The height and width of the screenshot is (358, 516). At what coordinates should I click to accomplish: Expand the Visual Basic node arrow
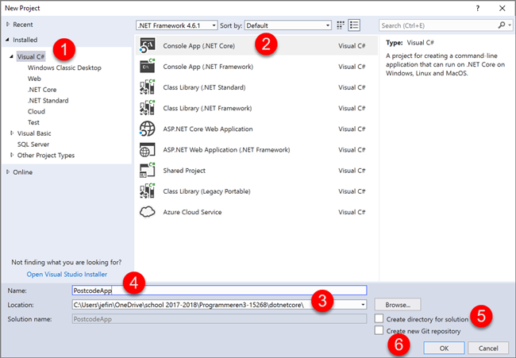pos(12,133)
